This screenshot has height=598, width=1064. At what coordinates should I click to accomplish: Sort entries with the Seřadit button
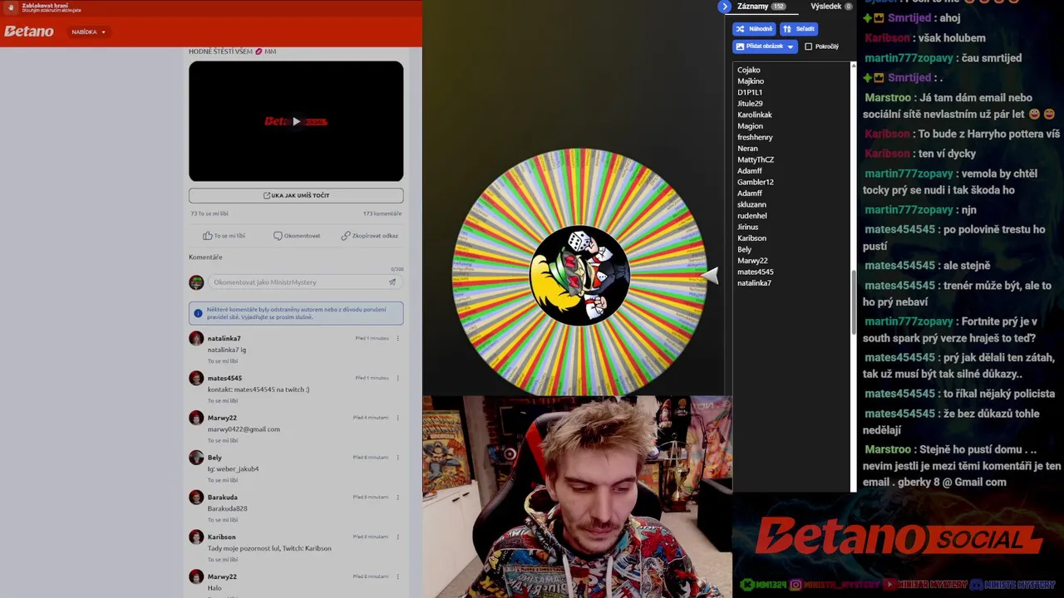[x=799, y=29]
